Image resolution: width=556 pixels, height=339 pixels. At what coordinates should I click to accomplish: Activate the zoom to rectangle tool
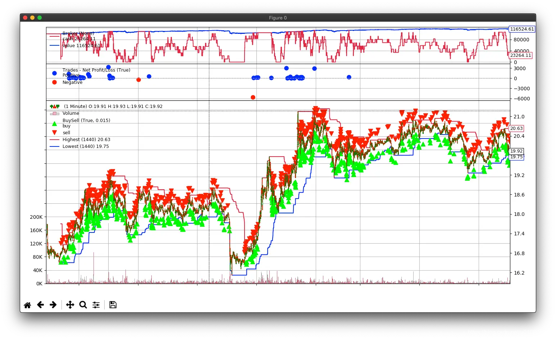(x=83, y=305)
